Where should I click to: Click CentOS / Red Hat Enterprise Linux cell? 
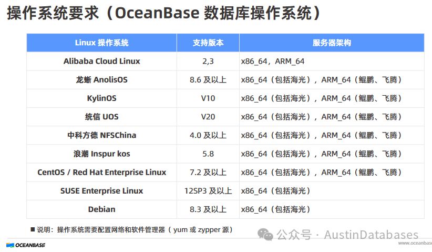[x=101, y=173]
